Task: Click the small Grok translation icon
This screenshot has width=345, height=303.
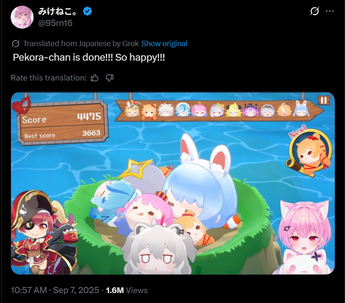Action: pyautogui.click(x=15, y=44)
